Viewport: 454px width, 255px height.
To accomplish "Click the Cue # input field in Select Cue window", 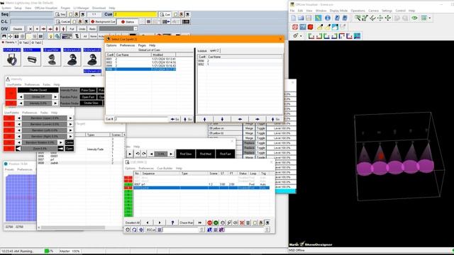I will (x=141, y=119).
